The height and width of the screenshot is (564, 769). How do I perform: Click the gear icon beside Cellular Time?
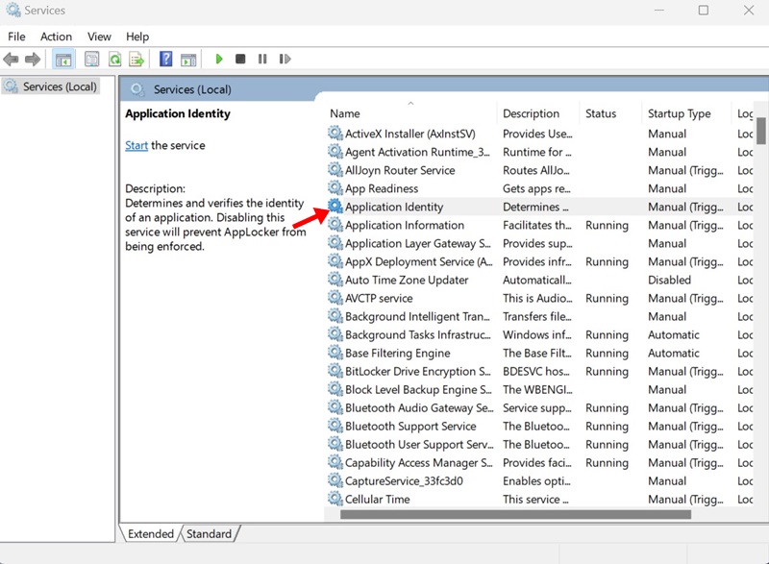point(335,499)
